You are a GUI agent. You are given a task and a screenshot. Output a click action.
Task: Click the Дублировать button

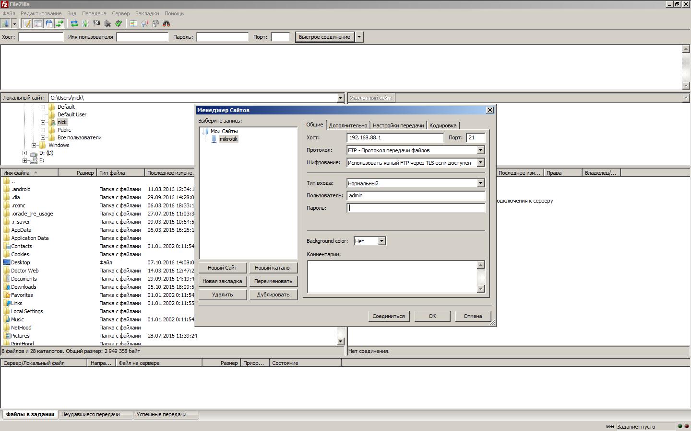point(273,295)
